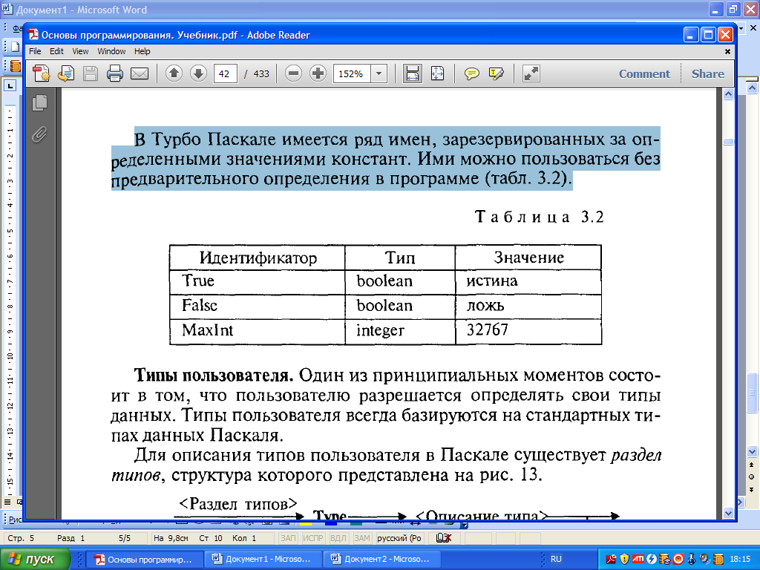Click the Идентификатор column header

tap(258, 258)
